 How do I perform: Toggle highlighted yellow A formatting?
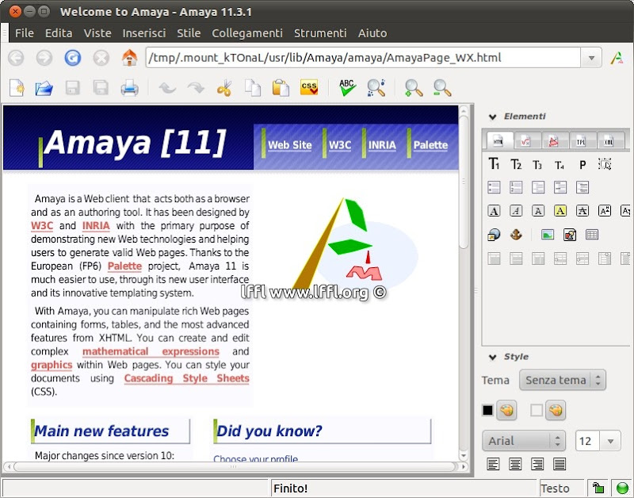click(x=560, y=211)
